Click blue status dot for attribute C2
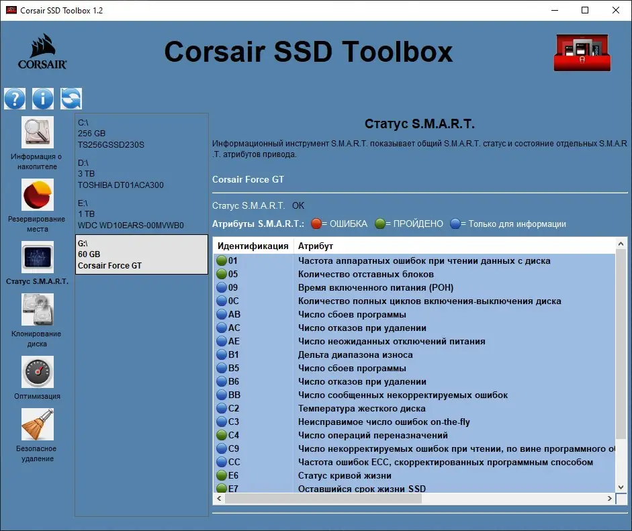632x531 pixels. click(x=222, y=408)
